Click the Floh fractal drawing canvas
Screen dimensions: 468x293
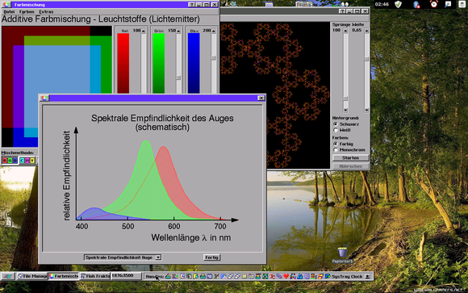point(274,95)
